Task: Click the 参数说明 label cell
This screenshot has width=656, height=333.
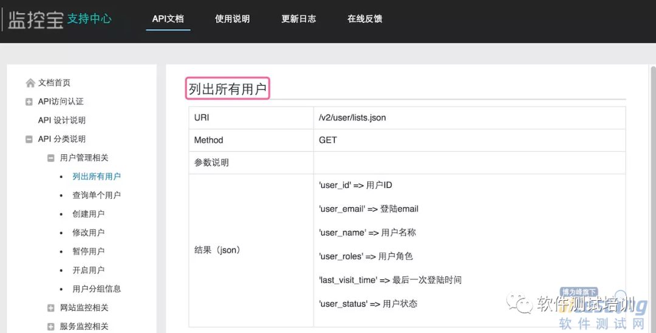Action: point(251,163)
